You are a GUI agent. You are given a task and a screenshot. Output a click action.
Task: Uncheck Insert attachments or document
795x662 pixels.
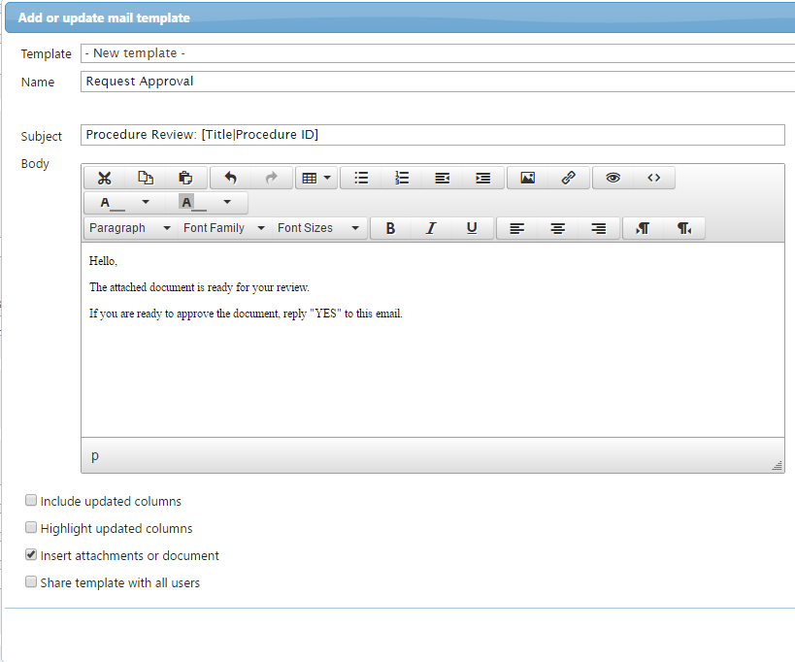point(31,554)
